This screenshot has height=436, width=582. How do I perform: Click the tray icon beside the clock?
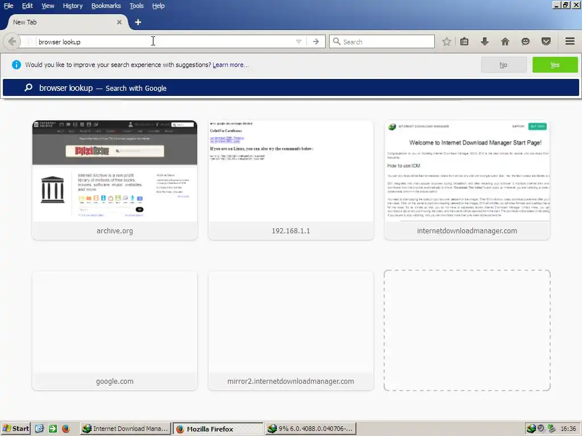pos(551,429)
